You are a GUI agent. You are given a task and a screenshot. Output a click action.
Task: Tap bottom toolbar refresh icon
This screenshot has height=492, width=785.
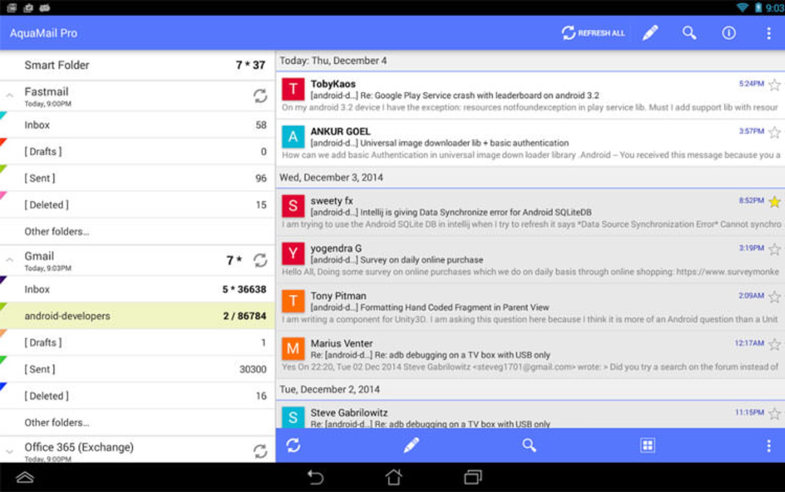(294, 445)
